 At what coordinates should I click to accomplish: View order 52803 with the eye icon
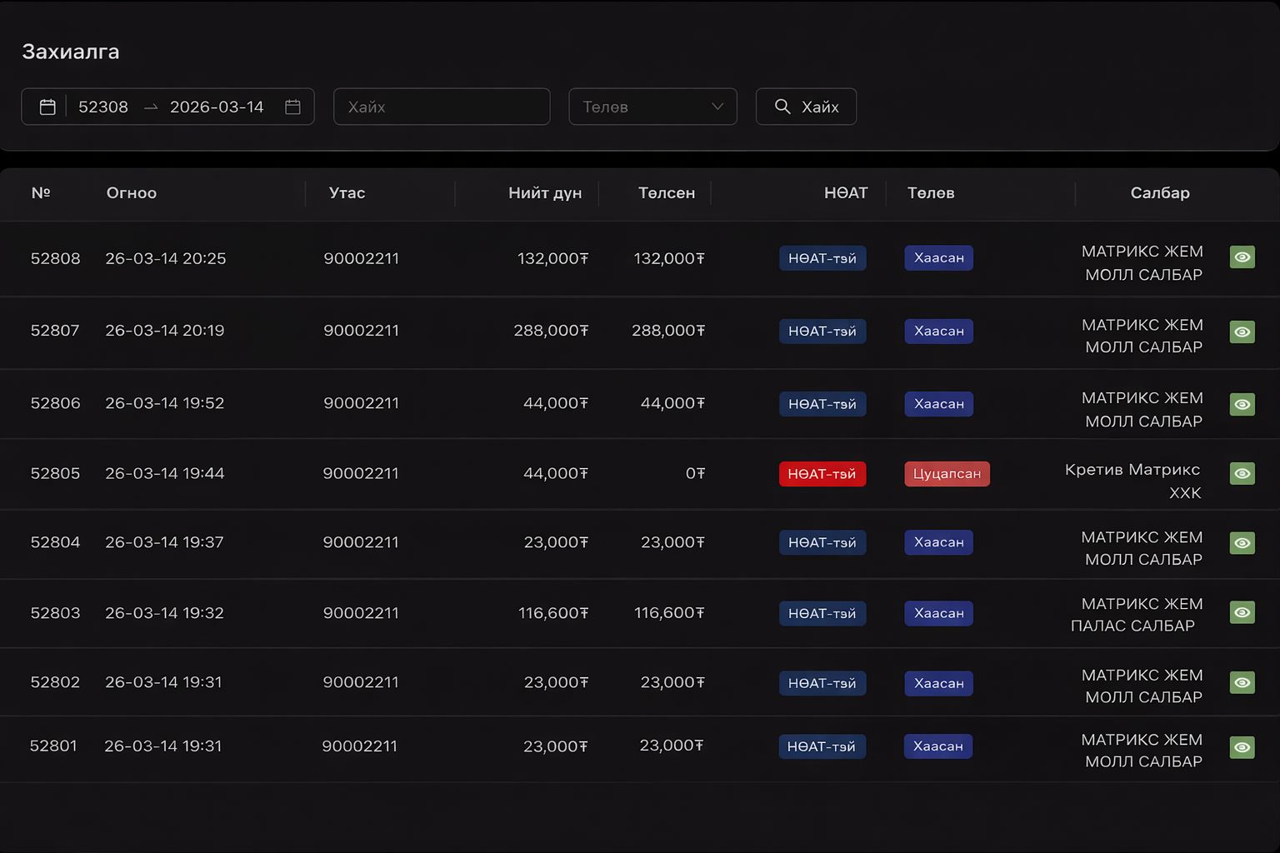(1242, 612)
